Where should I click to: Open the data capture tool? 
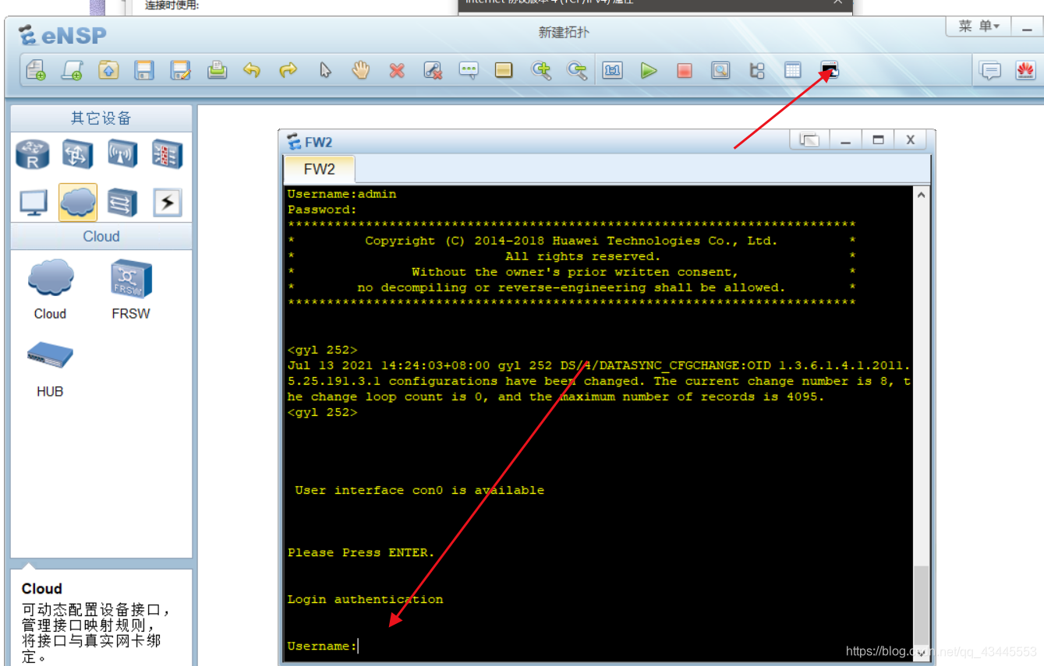(720, 71)
